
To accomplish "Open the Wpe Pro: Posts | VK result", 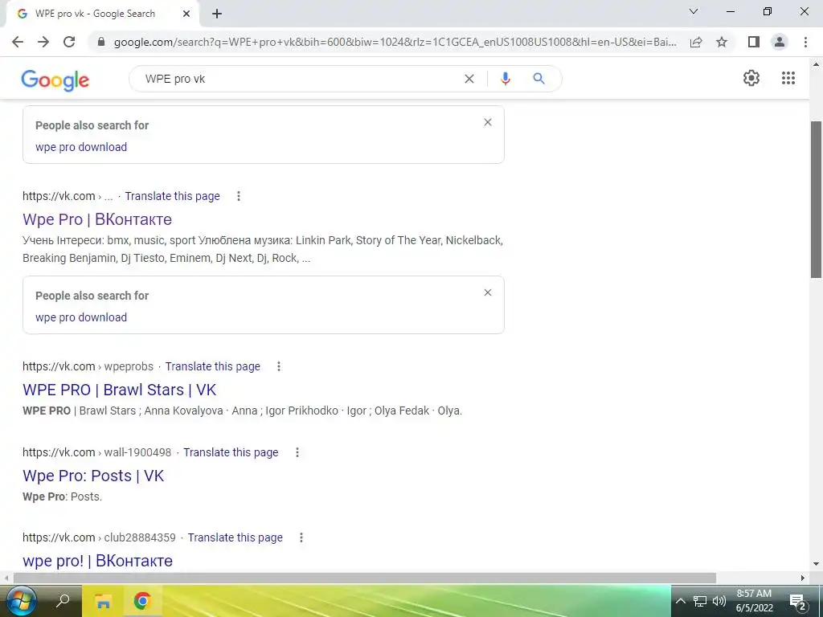I will [x=93, y=476].
